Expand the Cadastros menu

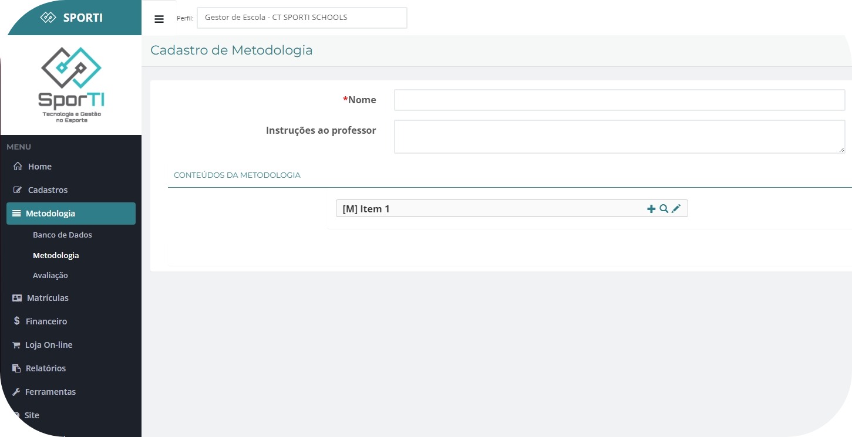[48, 190]
